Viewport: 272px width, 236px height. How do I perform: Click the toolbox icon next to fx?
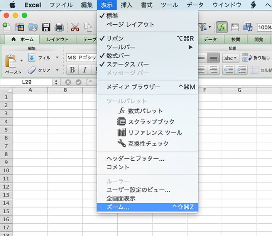pyautogui.click(x=235, y=27)
